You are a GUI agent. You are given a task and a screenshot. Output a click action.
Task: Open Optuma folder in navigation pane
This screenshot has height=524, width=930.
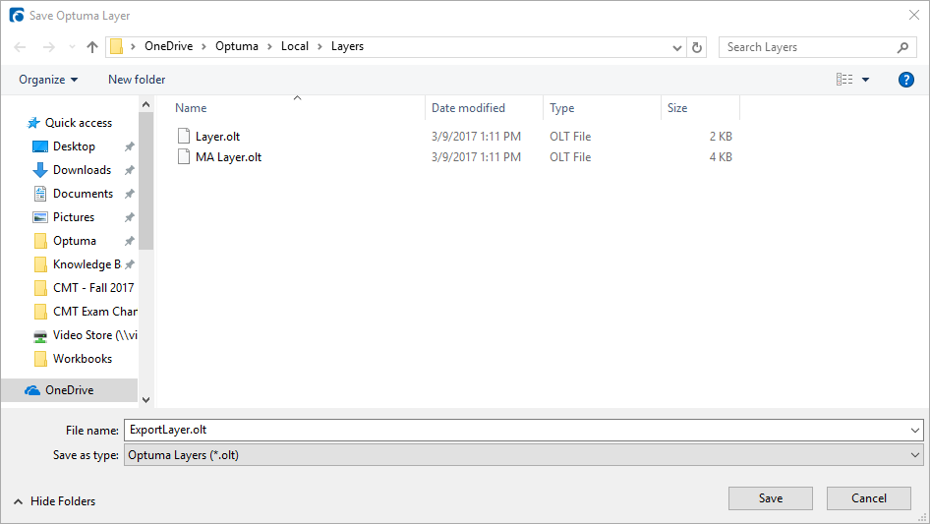(x=74, y=241)
